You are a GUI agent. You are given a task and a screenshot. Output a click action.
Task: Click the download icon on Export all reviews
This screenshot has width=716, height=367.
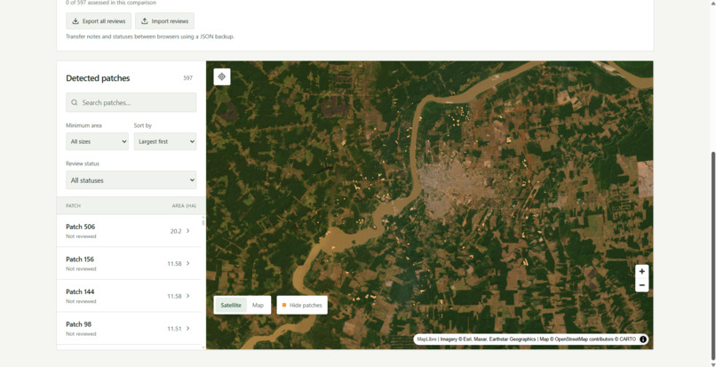pos(76,21)
